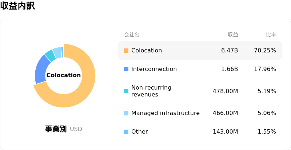
Task: Click the USD currency label
Action: [76, 129]
